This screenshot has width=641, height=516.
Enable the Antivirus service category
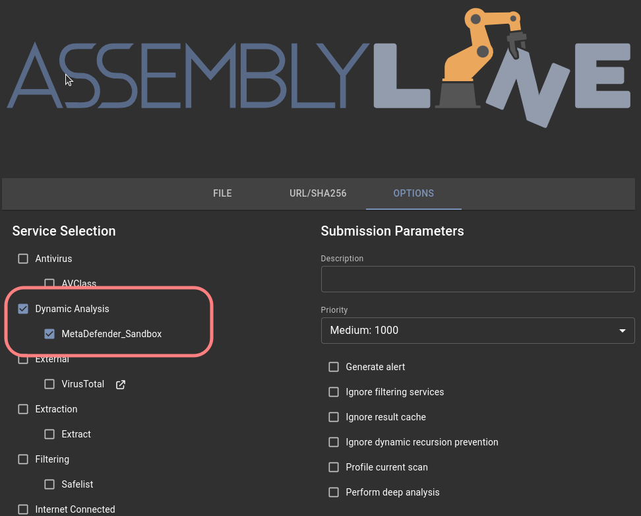pos(23,259)
